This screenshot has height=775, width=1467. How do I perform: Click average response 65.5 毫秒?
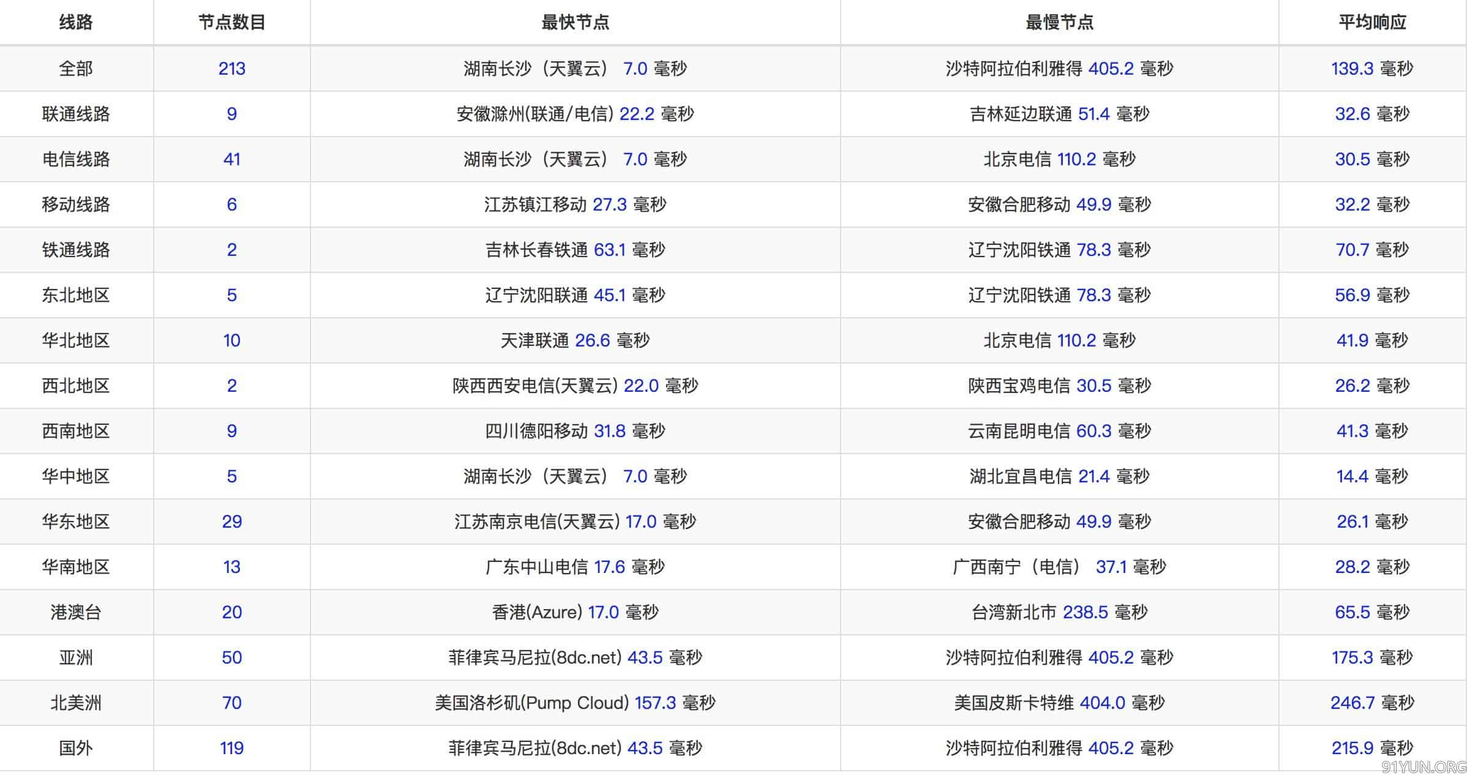pyautogui.click(x=1372, y=612)
